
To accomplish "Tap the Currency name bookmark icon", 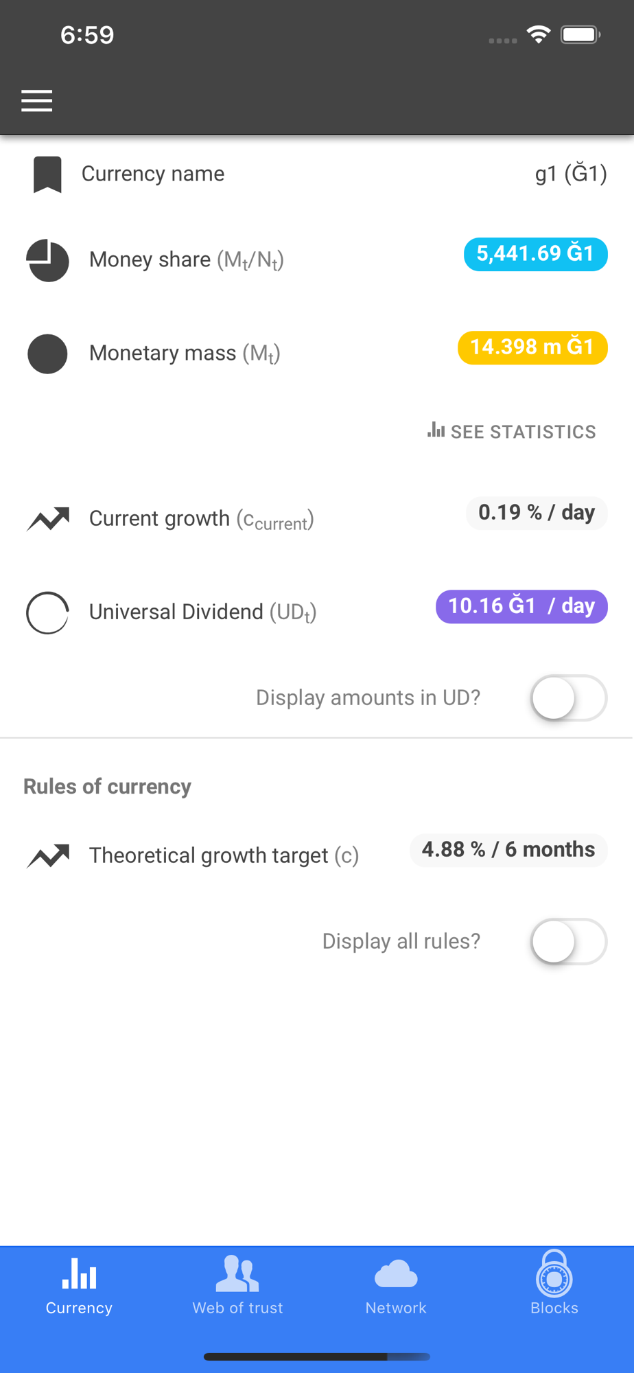I will pos(47,174).
